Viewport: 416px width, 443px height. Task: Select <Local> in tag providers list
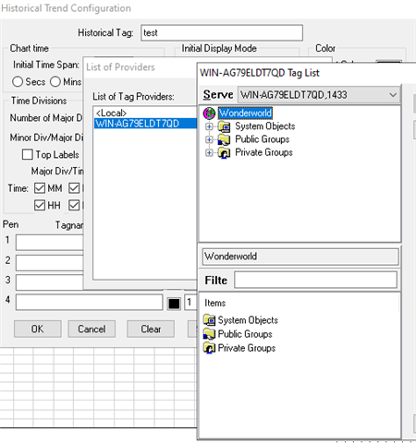pos(111,113)
